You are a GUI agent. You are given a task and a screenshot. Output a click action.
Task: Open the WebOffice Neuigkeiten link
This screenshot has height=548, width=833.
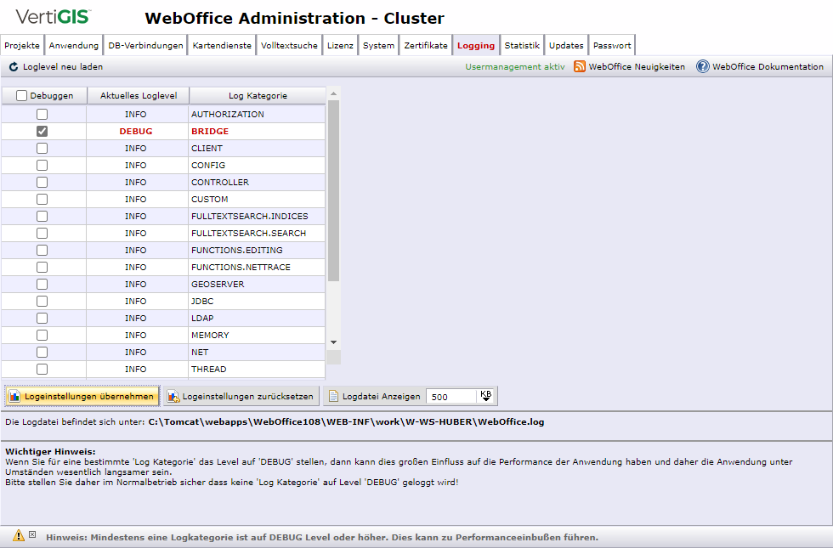(x=637, y=67)
